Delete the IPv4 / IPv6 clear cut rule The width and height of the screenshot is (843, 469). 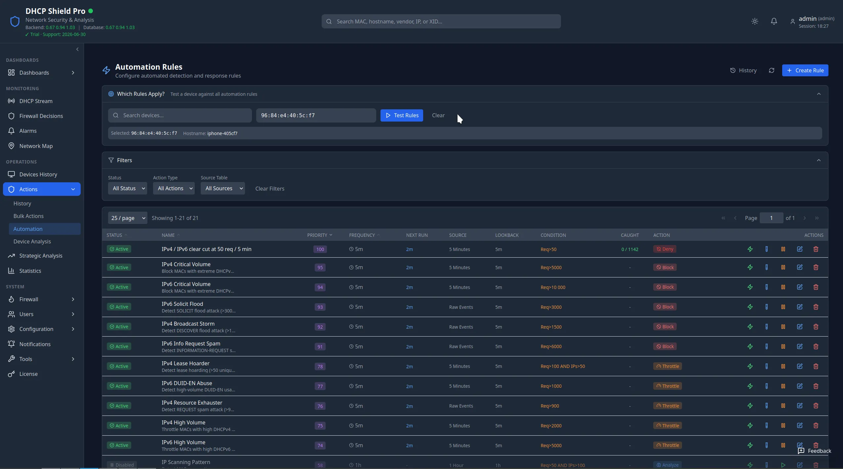point(816,249)
